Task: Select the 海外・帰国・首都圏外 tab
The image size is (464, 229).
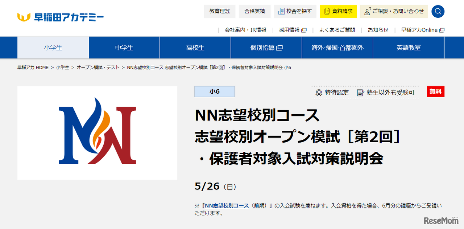Action: coord(337,48)
